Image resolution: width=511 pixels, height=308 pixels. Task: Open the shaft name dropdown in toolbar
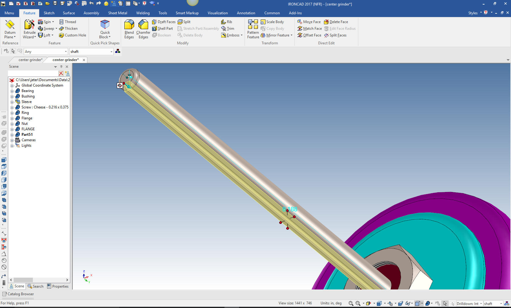coord(111,52)
